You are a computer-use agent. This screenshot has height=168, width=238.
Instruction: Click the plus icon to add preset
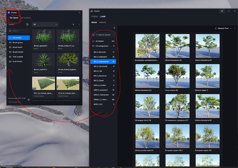click(73, 25)
